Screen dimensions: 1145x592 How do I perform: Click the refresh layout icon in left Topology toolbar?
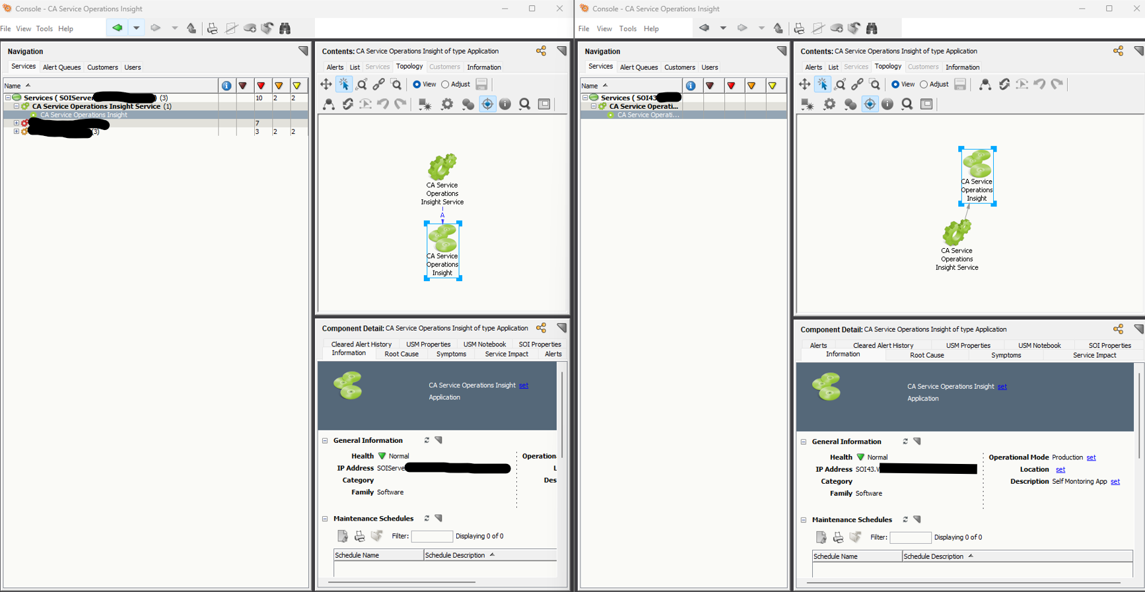(x=347, y=104)
